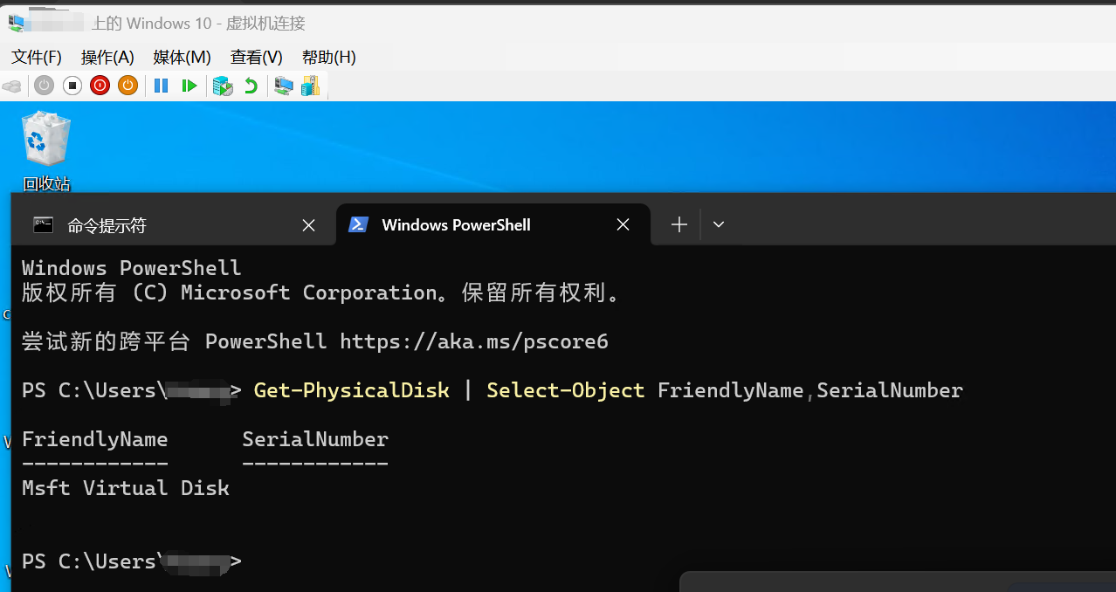This screenshot has width=1116, height=592.
Task: Click the grey Start power icon
Action: pyautogui.click(x=45, y=86)
